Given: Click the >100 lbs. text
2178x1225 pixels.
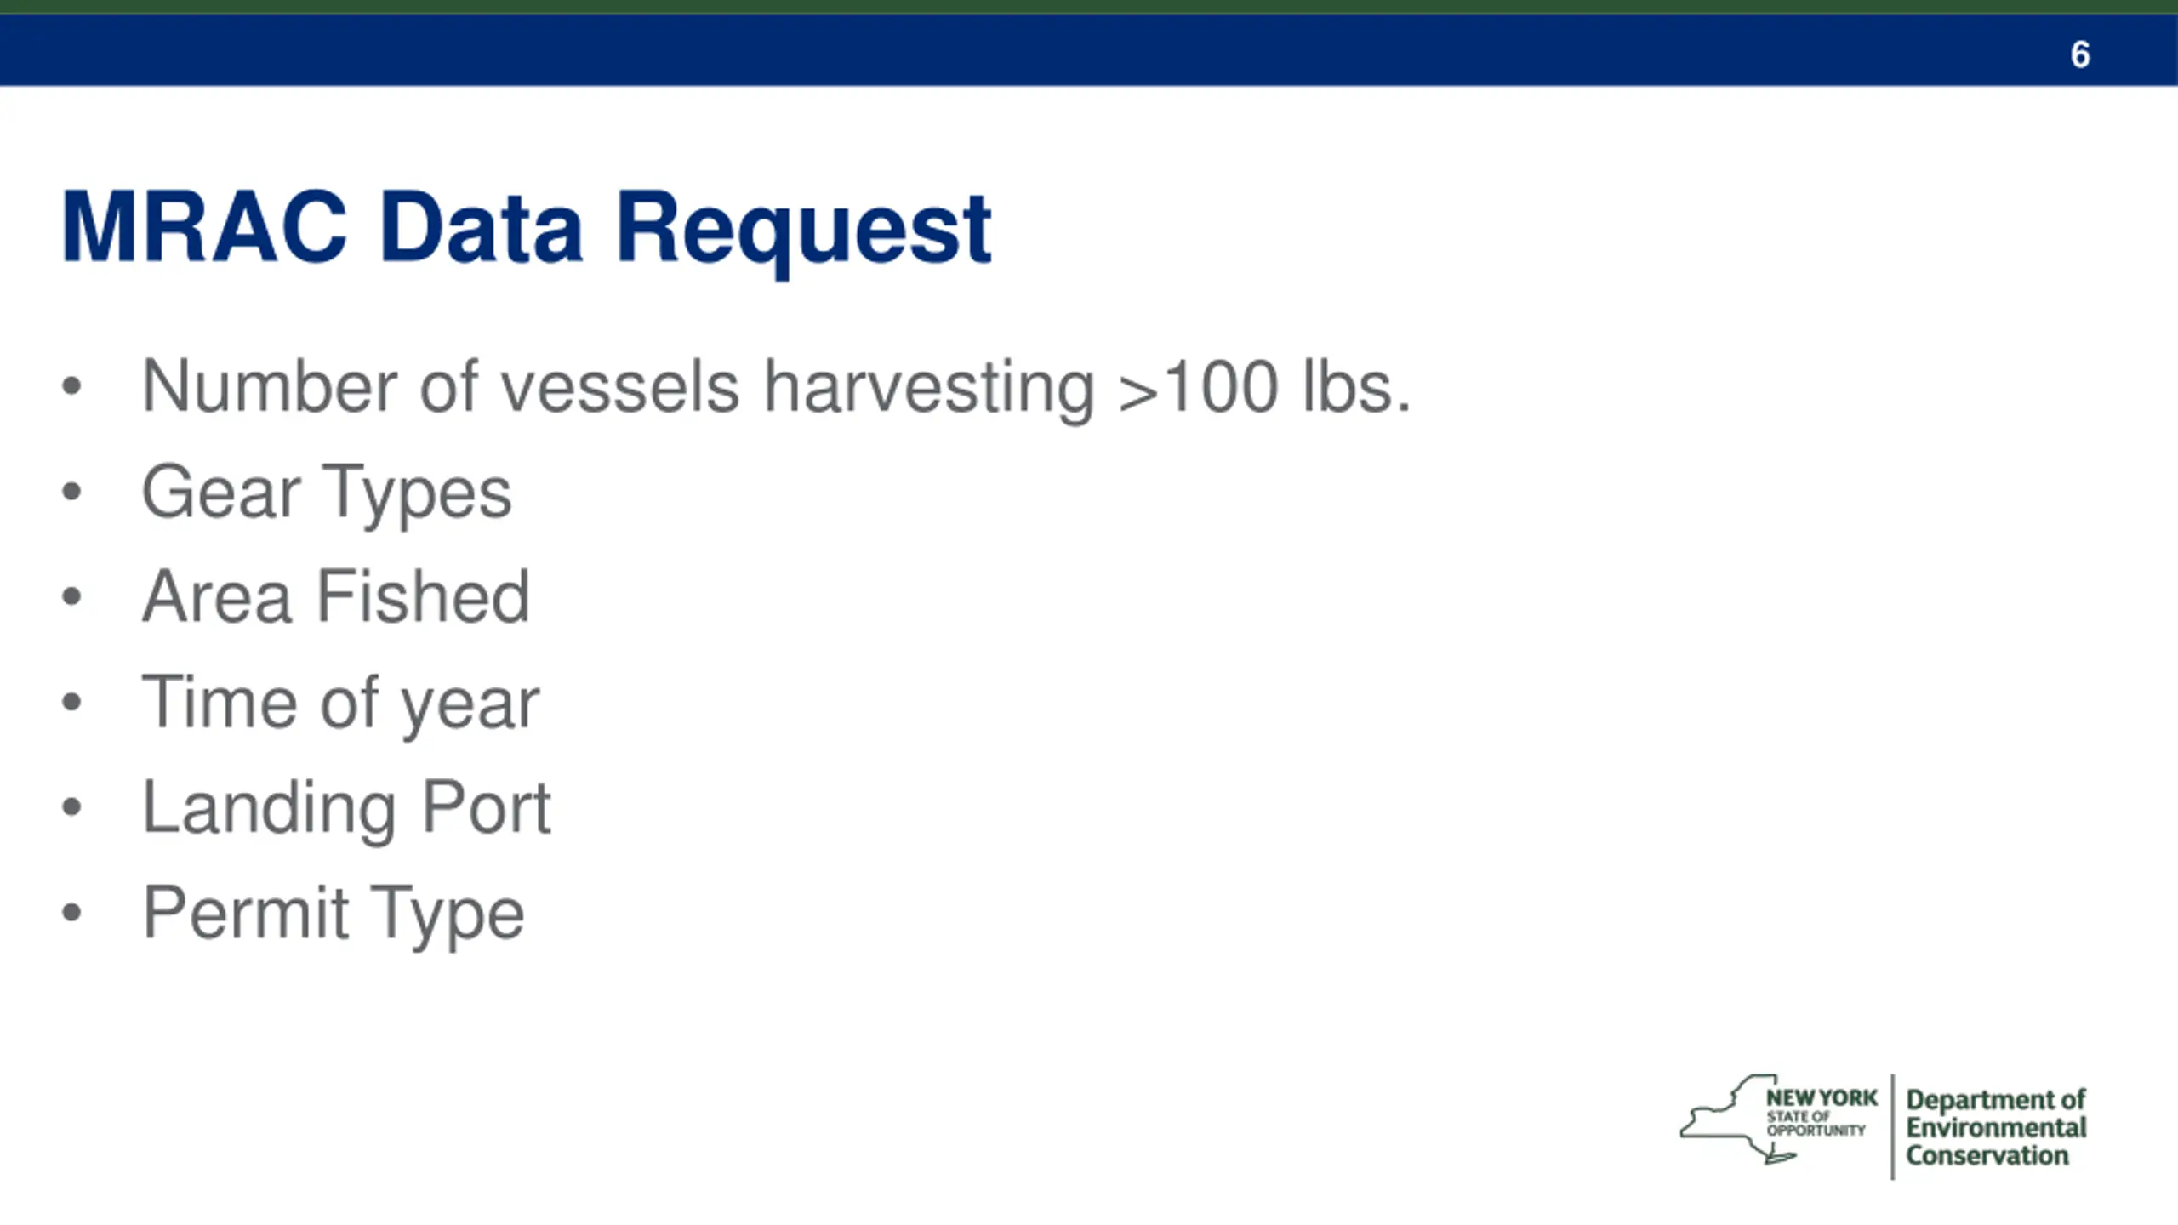Looking at the screenshot, I should tap(1265, 388).
